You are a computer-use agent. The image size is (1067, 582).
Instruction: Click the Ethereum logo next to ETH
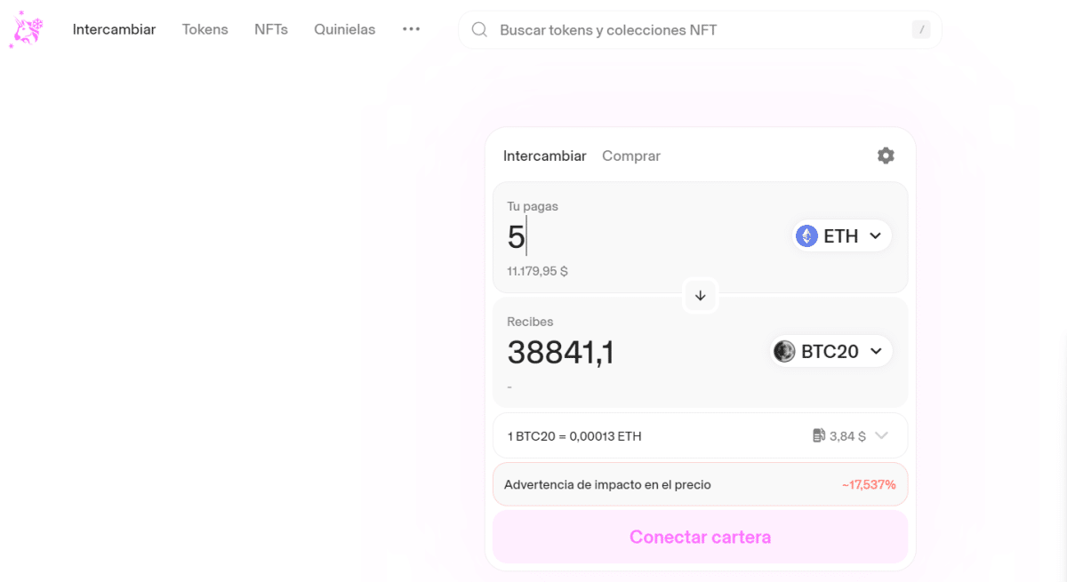tap(807, 235)
